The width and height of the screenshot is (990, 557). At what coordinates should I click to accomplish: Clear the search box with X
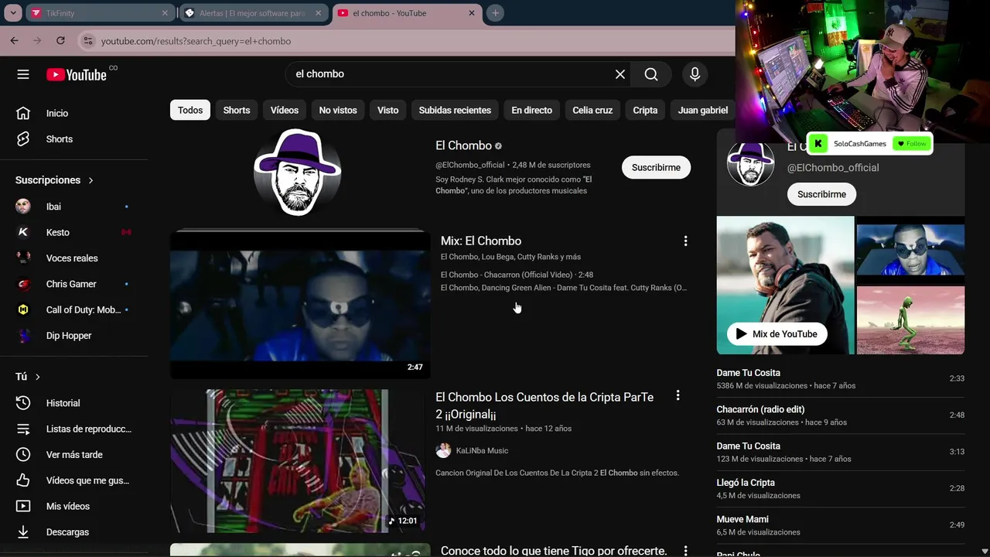pyautogui.click(x=620, y=74)
